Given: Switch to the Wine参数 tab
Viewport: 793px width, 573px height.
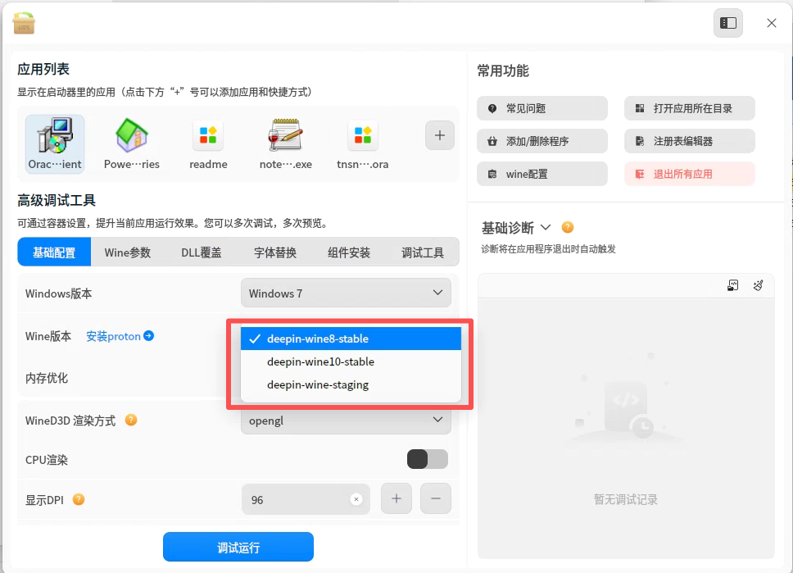Looking at the screenshot, I should 128,252.
